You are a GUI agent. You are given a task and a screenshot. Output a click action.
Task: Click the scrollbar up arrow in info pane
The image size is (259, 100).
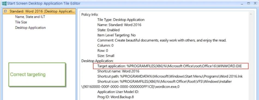[x=251, y=14]
